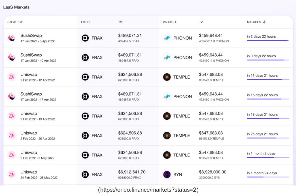This screenshot has height=196, width=296.
Task: Click TEMPLE token icon in the 19 Apr 2022 row
Action: [x=167, y=116]
